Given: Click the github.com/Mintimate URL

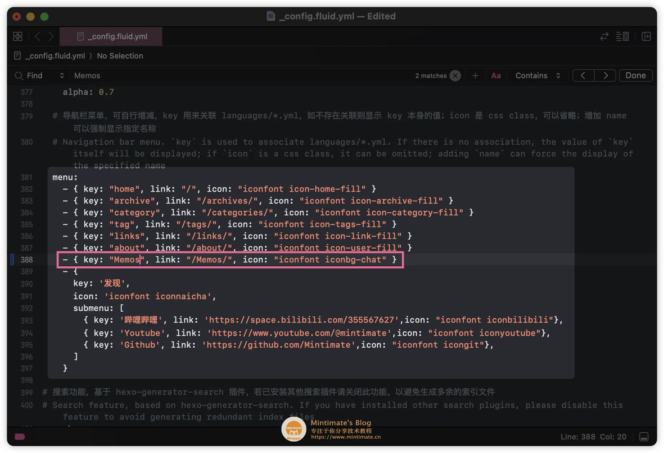Looking at the screenshot, I should 279,345.
